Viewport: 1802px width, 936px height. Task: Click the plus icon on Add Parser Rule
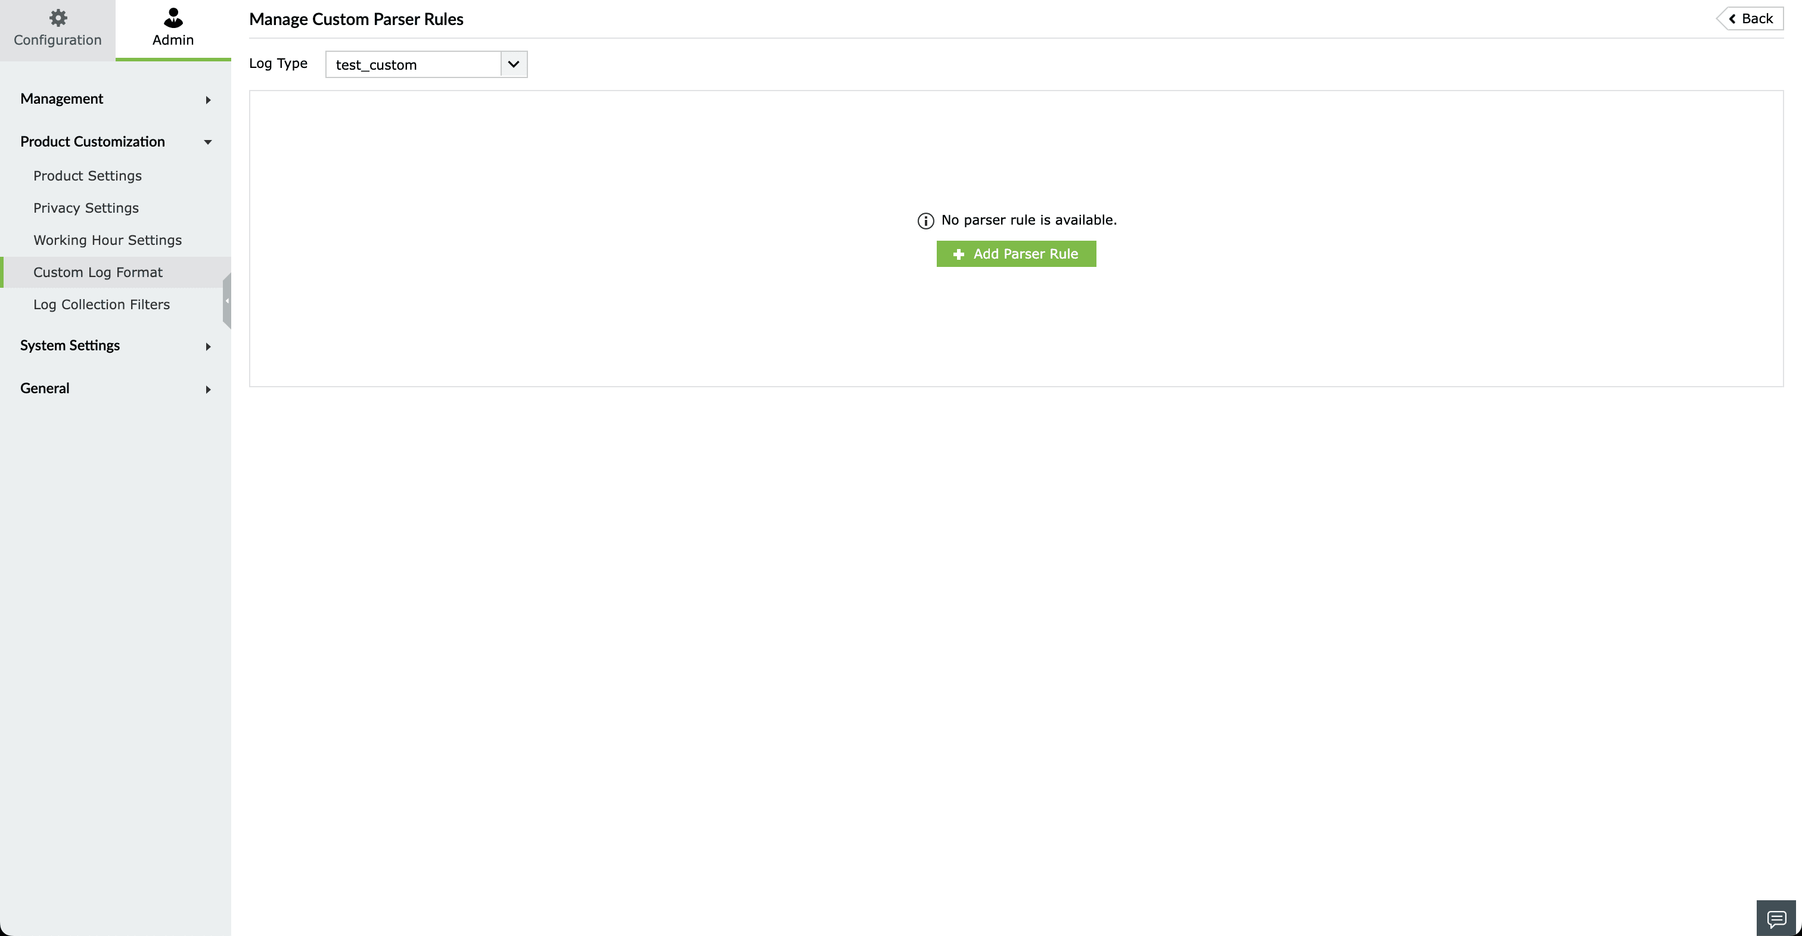point(958,254)
